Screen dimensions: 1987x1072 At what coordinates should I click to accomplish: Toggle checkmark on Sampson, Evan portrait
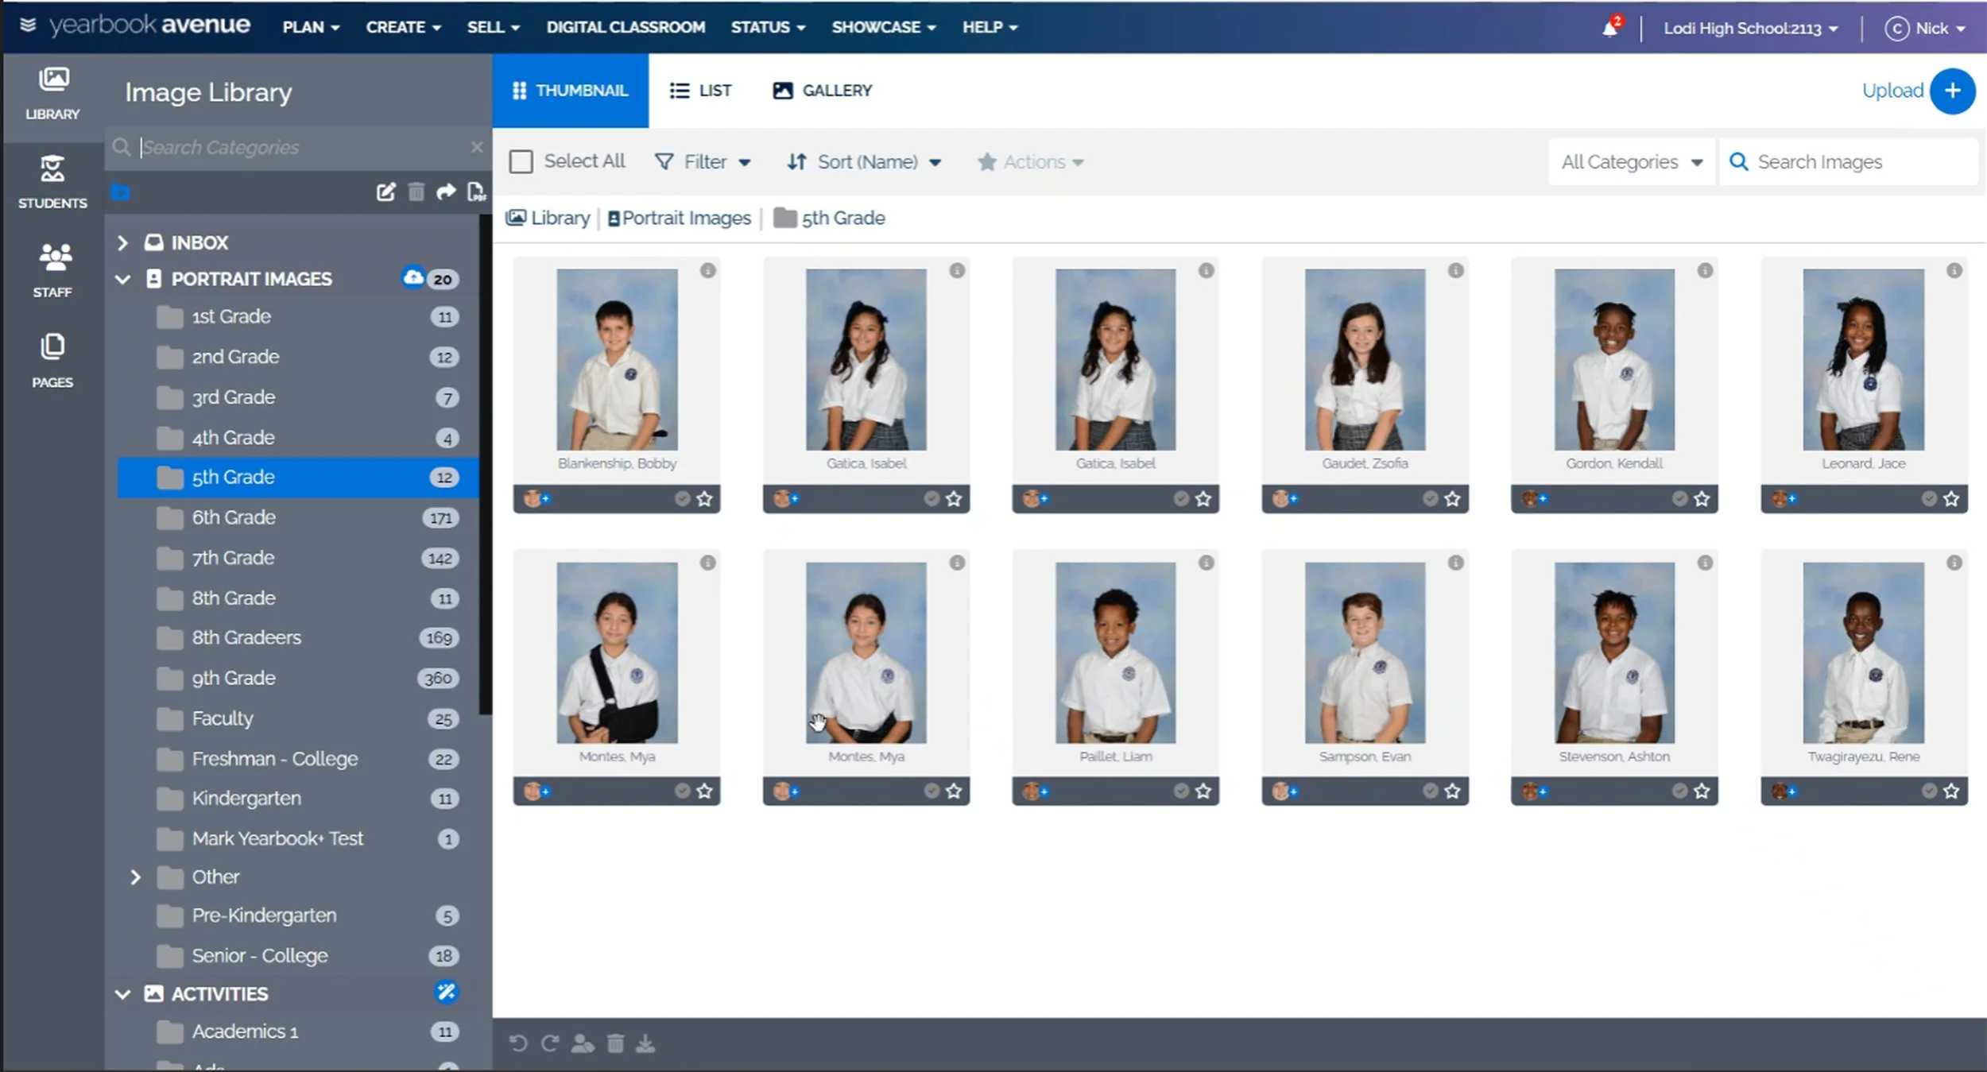(x=1430, y=791)
